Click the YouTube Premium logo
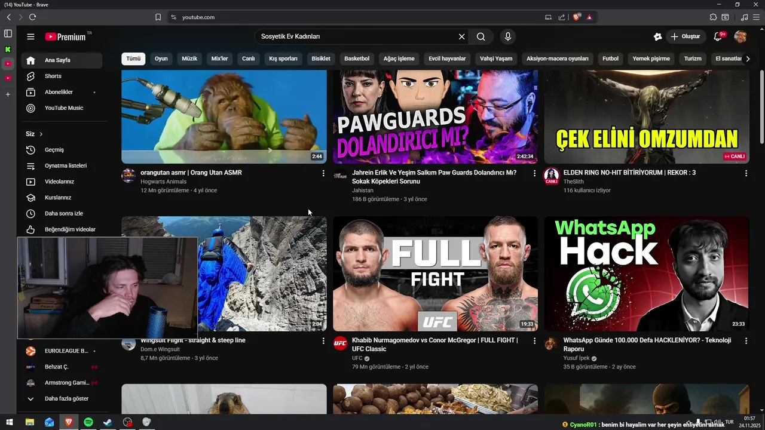Screen dimensions: 765x430 [x=66, y=36]
